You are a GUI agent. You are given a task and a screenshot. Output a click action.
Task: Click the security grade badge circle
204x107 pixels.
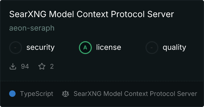click(x=16, y=48)
